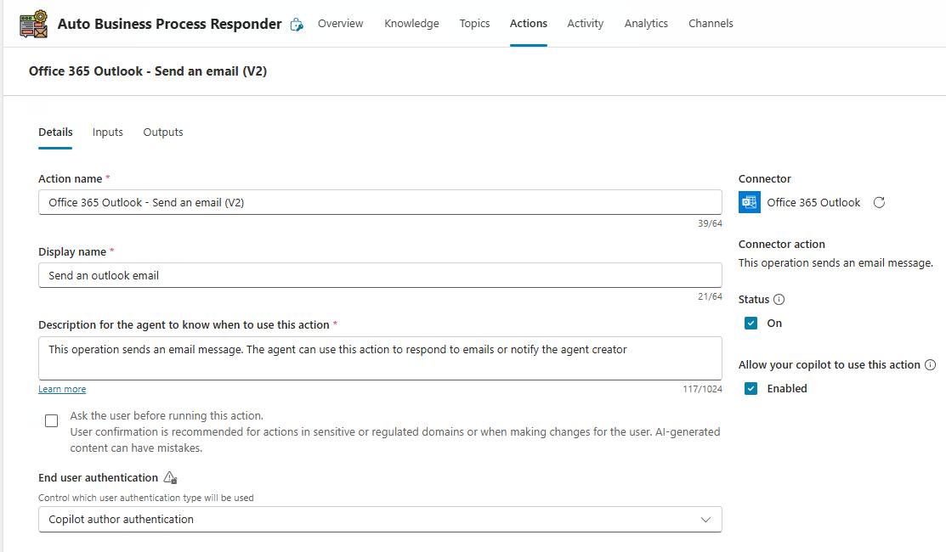Follow the Learn more link
This screenshot has height=552, width=946.
(62, 389)
